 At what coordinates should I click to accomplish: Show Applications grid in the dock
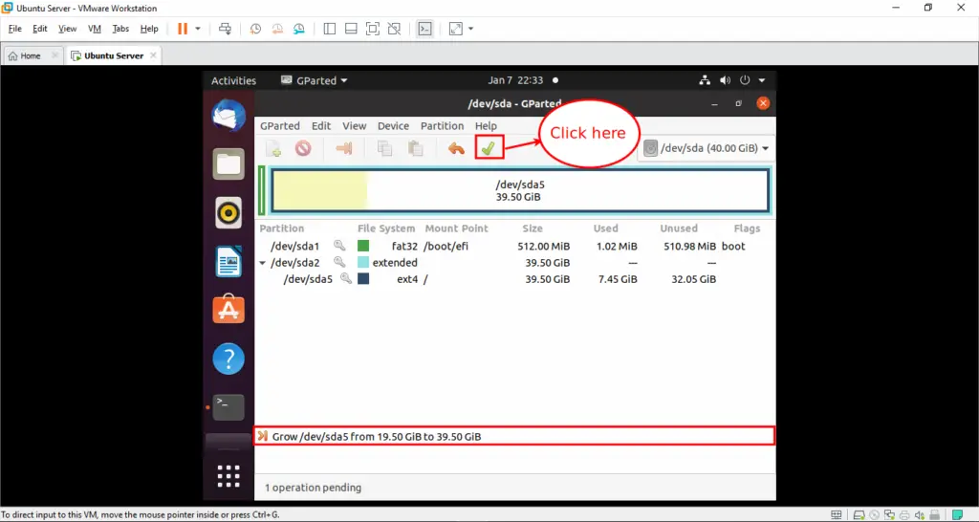tap(228, 476)
